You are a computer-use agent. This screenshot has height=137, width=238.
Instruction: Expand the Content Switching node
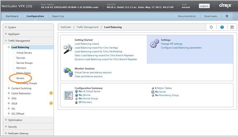(x=9, y=88)
